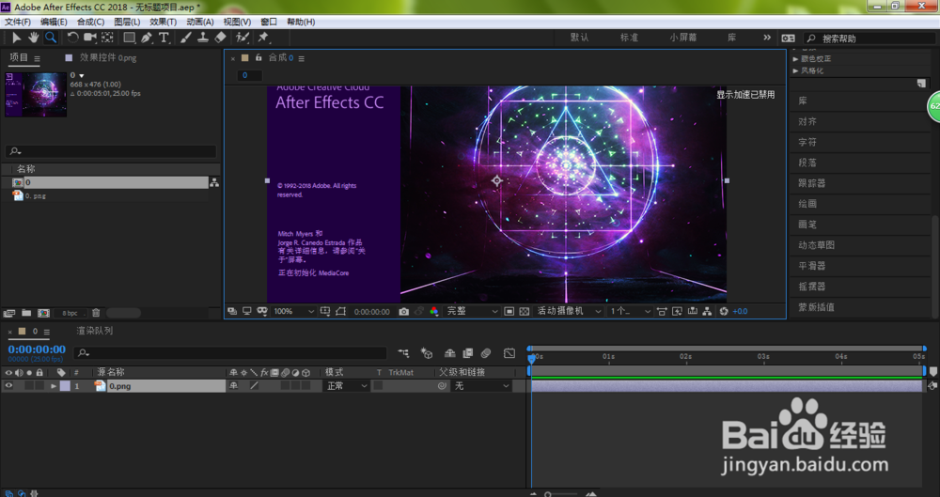
Task: Switch to the 小屏幕 workspace
Action: [x=683, y=38]
